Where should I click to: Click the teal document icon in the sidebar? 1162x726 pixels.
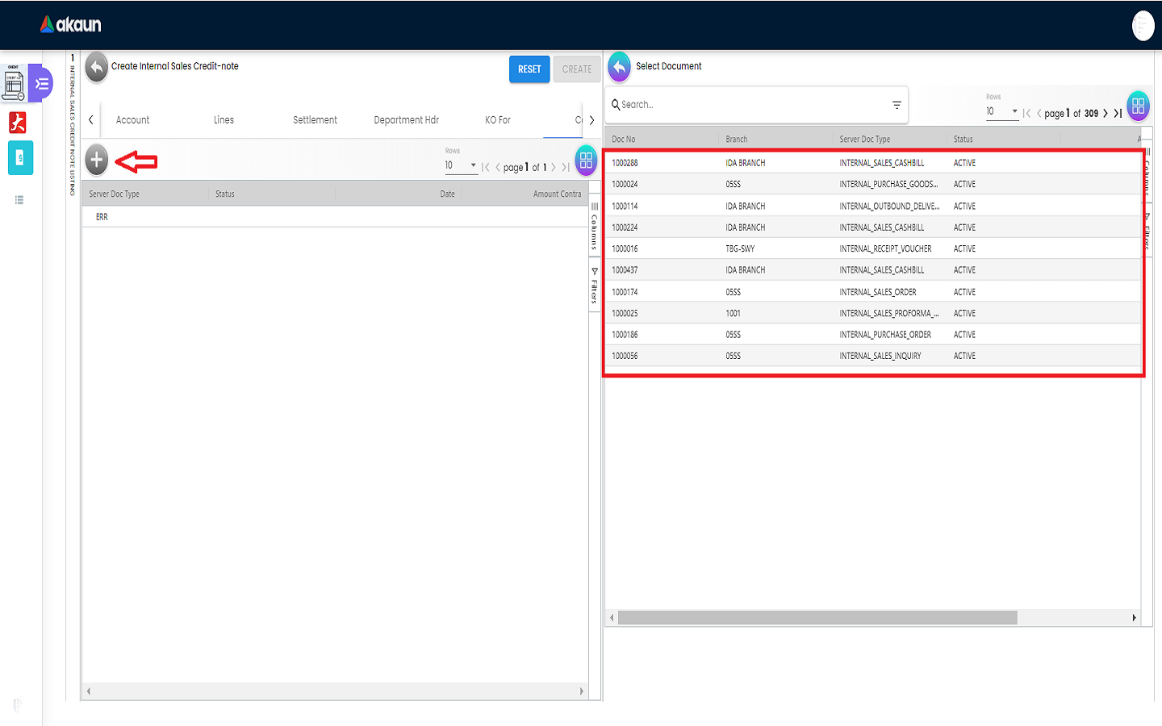(20, 158)
